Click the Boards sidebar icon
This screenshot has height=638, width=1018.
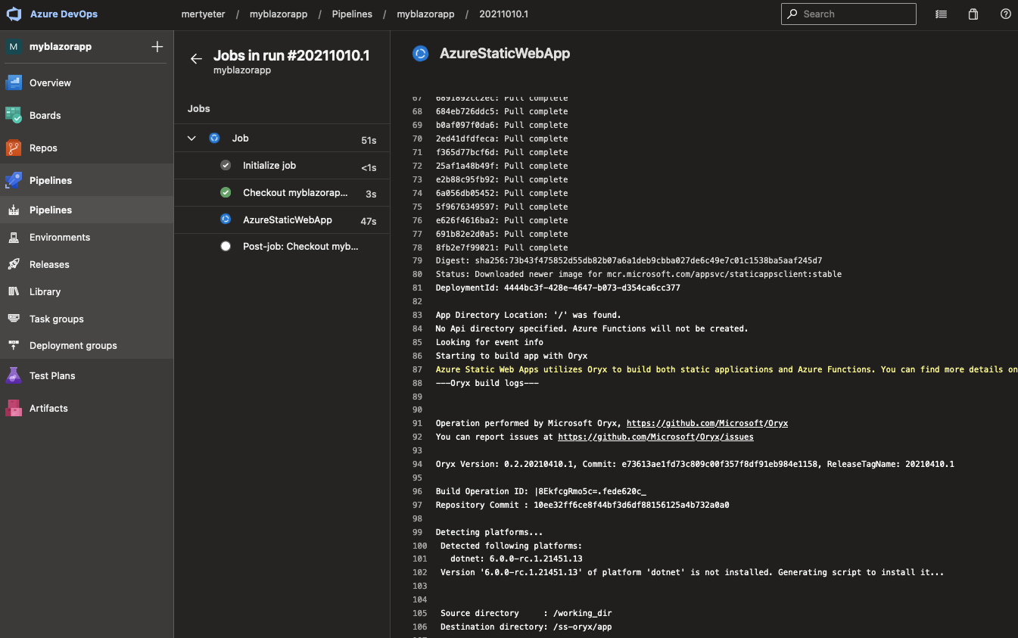click(x=14, y=115)
